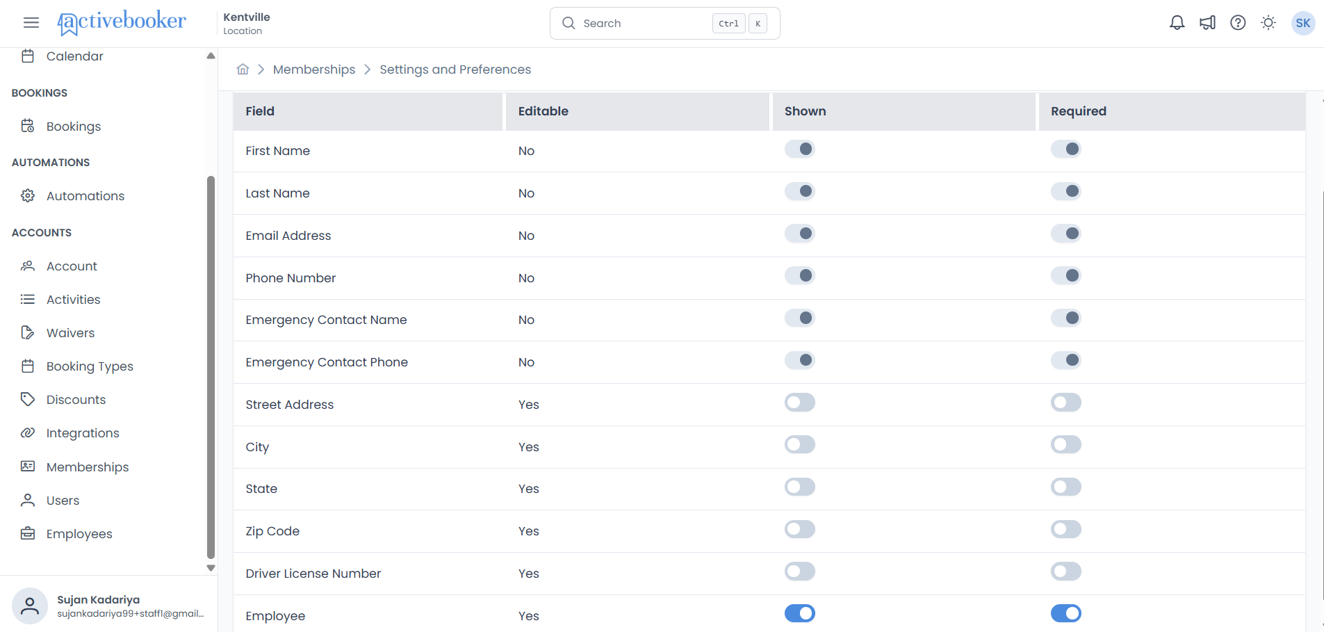Click the Automations gear icon

[x=28, y=195]
